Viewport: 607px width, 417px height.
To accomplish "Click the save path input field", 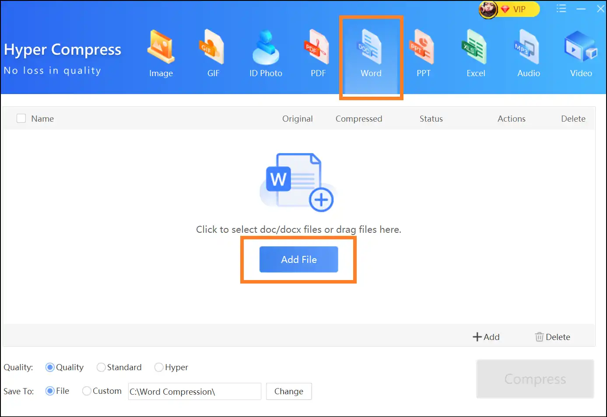I will point(194,391).
